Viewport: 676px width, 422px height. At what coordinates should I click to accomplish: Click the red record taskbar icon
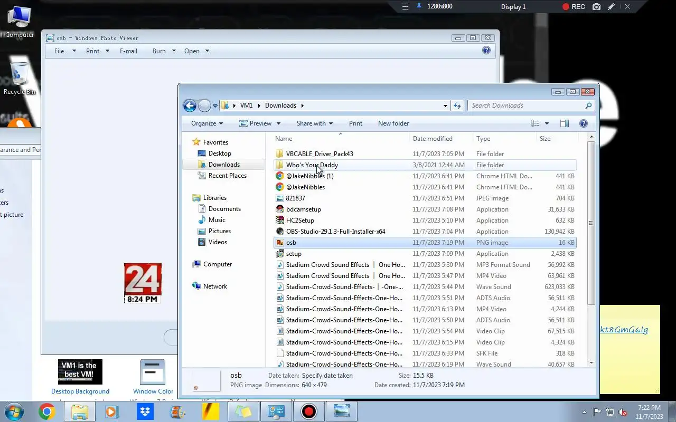308,411
